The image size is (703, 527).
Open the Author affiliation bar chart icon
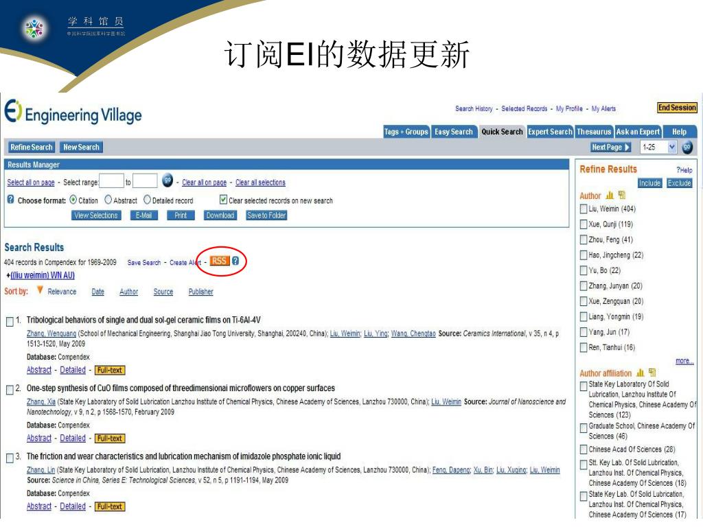coord(641,373)
